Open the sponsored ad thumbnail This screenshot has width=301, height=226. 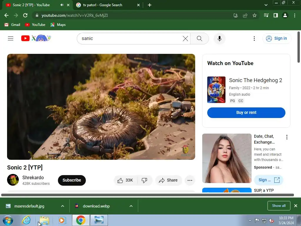coord(227,158)
